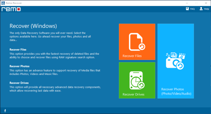The height and width of the screenshot is (114, 211).
Task: Select the green Recover Drives tile label
Action: pyautogui.click(x=133, y=94)
